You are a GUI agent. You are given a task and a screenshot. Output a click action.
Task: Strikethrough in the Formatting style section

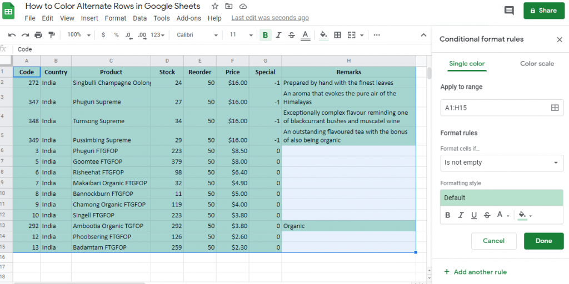pos(487,215)
